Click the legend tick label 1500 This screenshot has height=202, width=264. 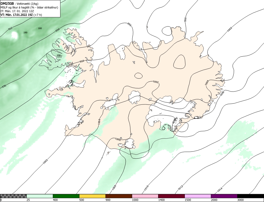coord(188,200)
